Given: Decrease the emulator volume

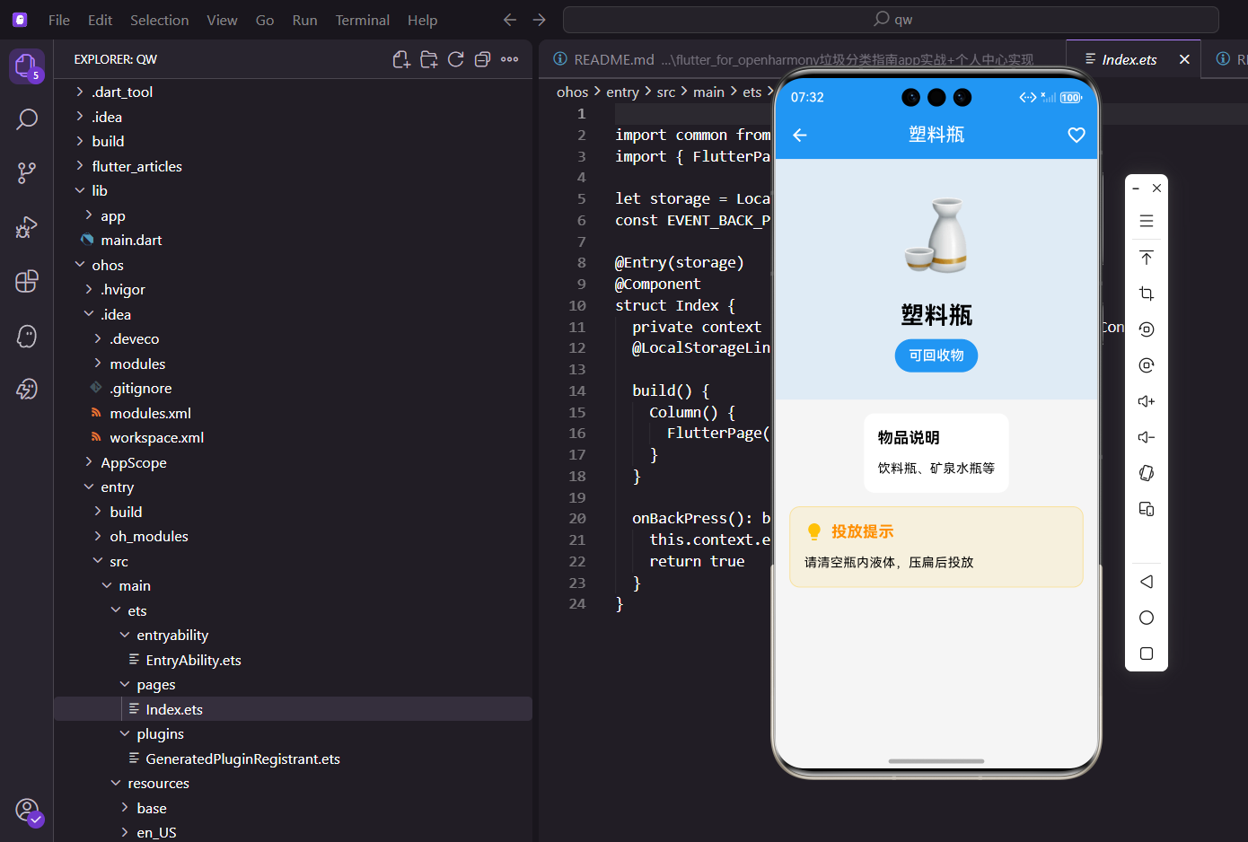Looking at the screenshot, I should 1147,437.
